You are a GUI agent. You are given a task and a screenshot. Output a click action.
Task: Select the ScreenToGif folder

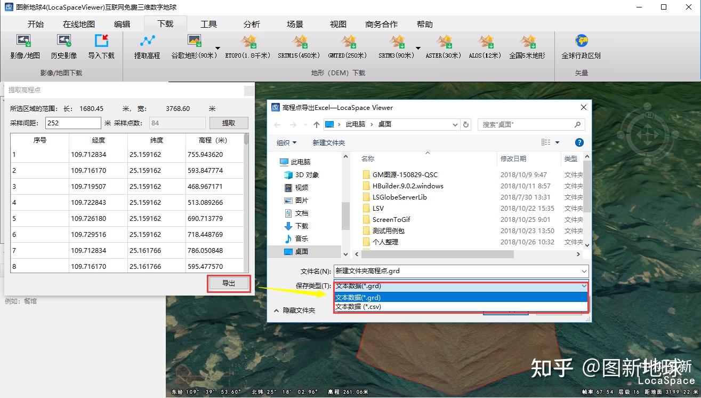pyautogui.click(x=386, y=219)
